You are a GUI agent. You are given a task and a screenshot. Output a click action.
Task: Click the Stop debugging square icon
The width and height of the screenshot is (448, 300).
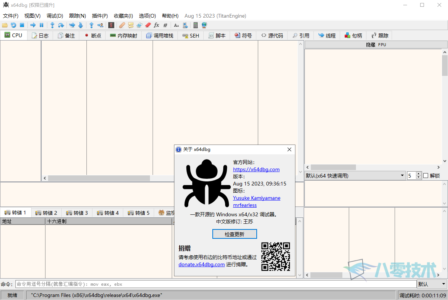click(22, 25)
